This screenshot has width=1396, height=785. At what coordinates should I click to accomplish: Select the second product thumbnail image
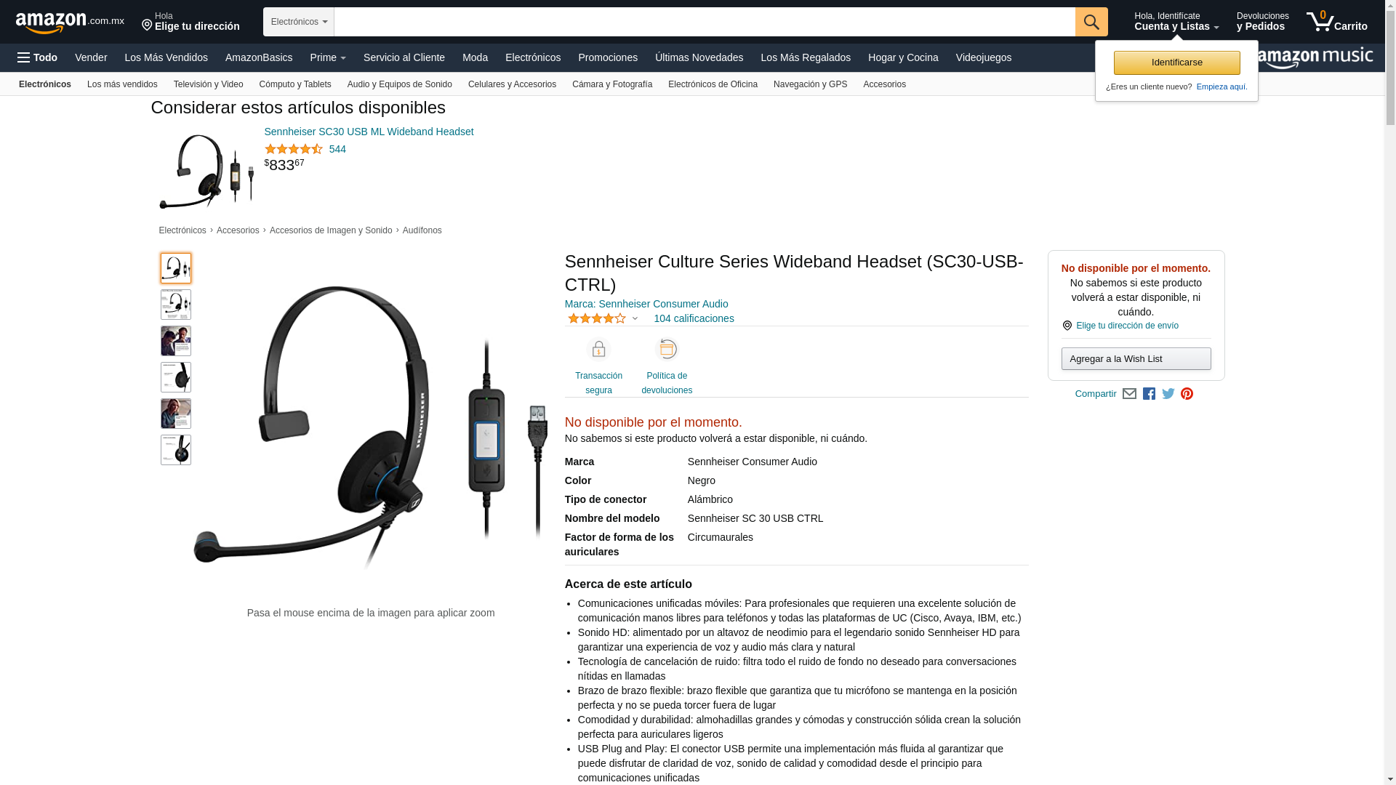(x=176, y=305)
